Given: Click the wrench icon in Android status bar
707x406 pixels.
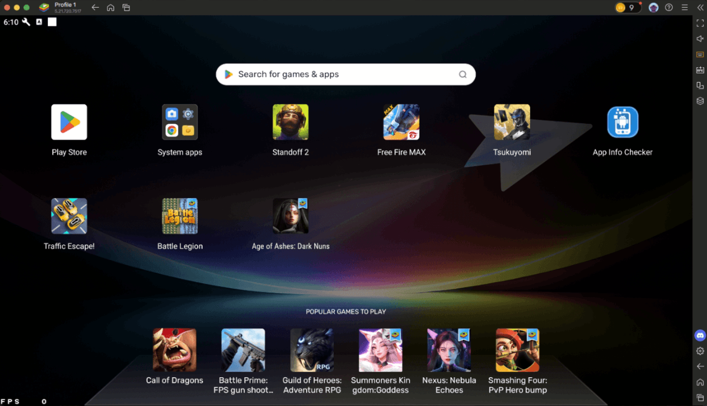Looking at the screenshot, I should point(26,22).
